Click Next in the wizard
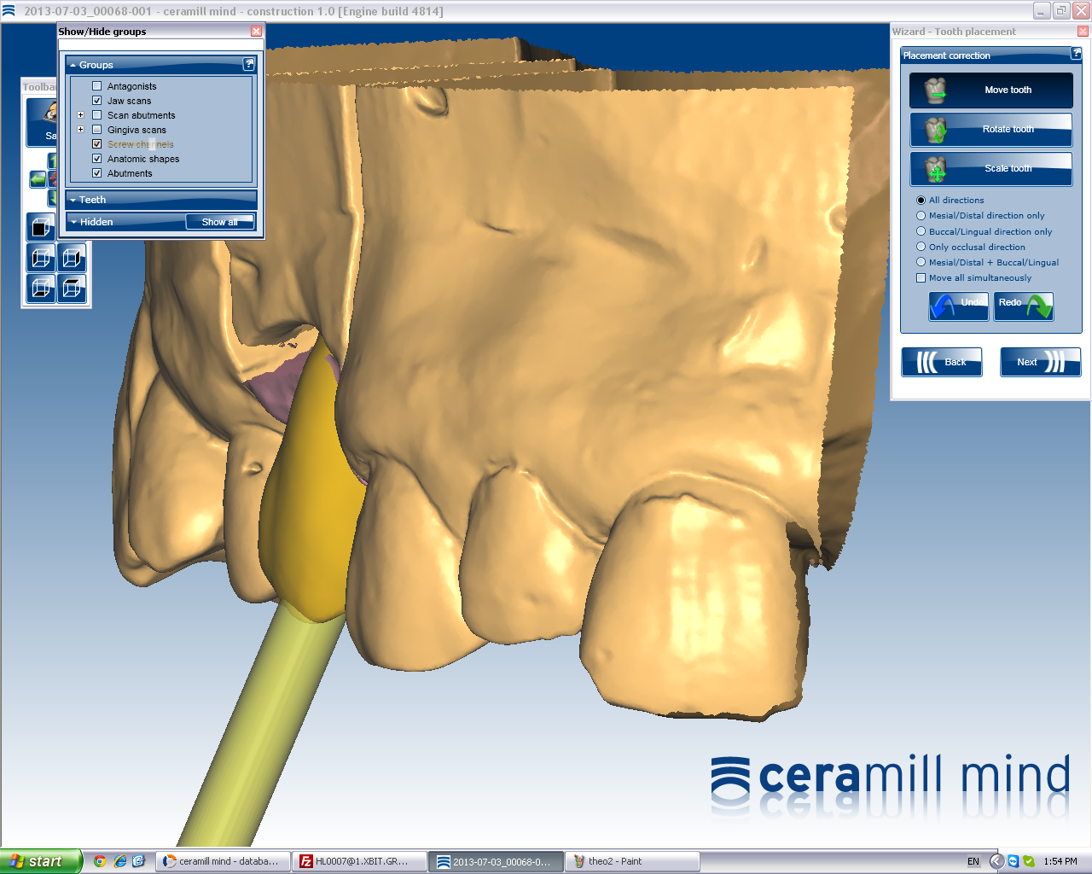 coord(1039,362)
